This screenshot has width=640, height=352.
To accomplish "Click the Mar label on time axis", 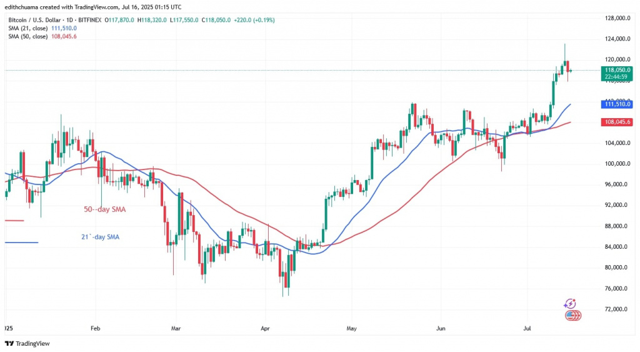I will point(176,327).
